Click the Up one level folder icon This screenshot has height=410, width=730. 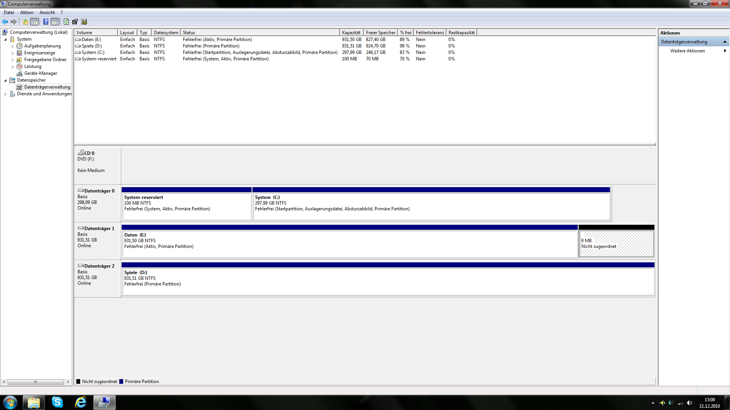click(x=25, y=22)
